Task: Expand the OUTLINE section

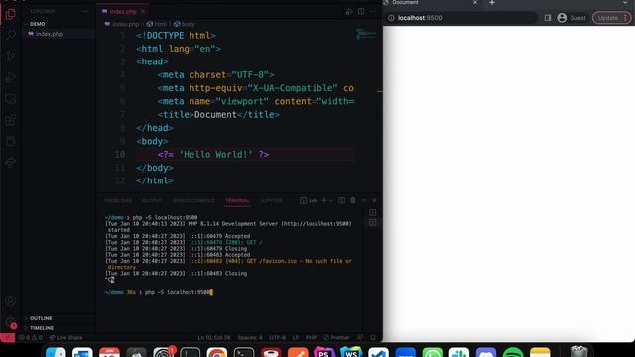Action: (59, 318)
